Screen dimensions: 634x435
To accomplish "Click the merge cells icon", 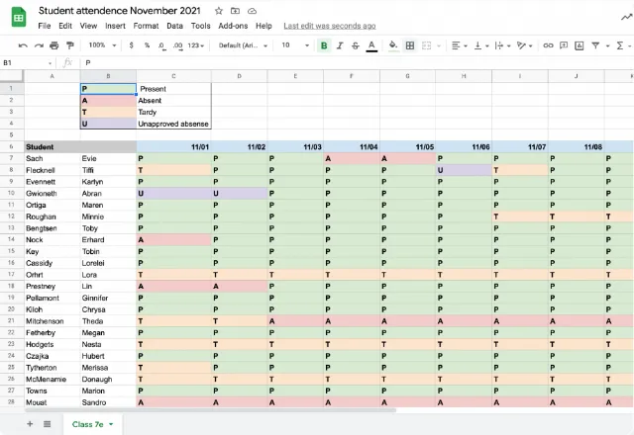I will click(x=426, y=45).
